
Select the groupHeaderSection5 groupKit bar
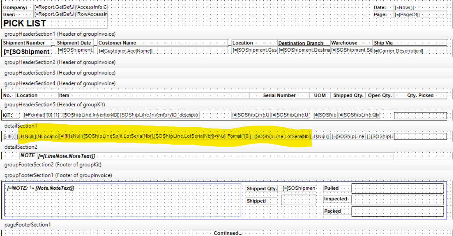226,105
